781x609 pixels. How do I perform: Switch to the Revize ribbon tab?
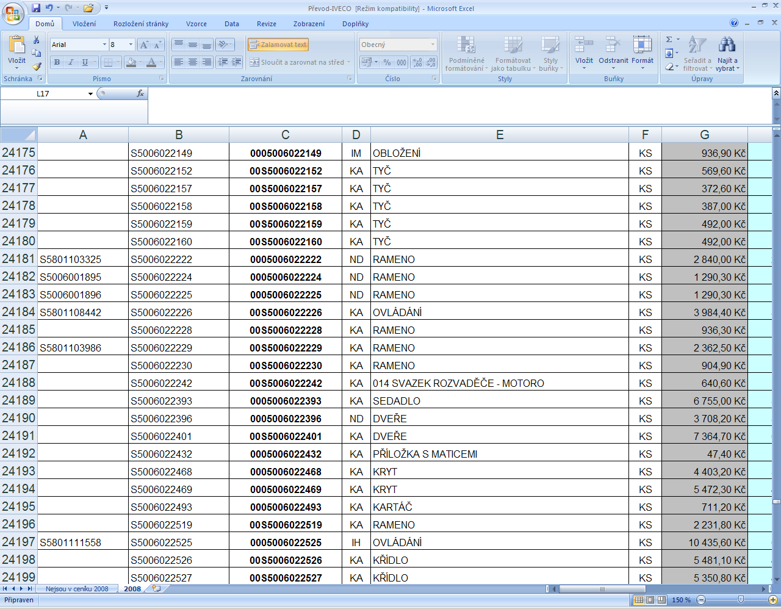pyautogui.click(x=267, y=24)
